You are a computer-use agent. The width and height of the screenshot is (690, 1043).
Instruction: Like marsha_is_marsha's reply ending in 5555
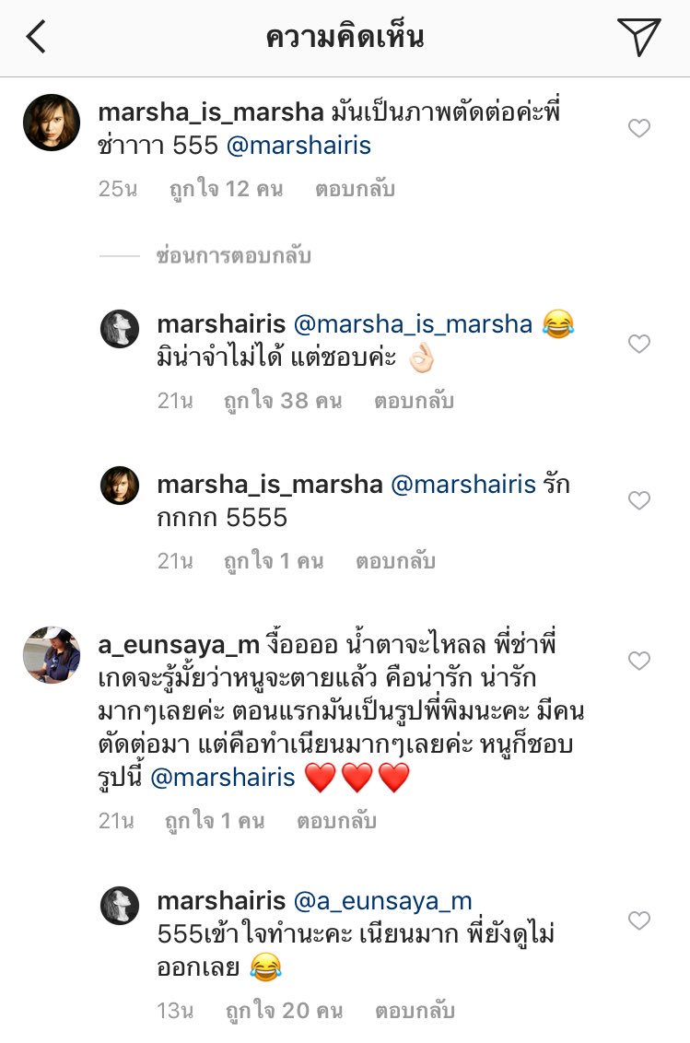[638, 500]
